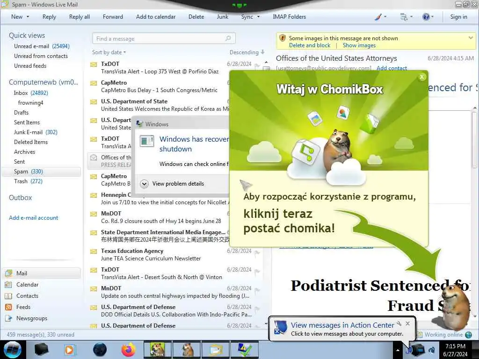Select the frowning4 folder
The width and height of the screenshot is (479, 359).
[30, 102]
